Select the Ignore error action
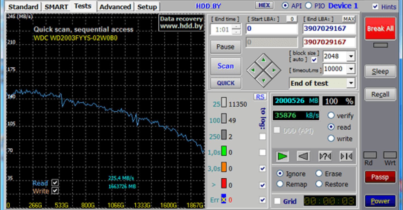This screenshot has height=210, width=403. click(x=280, y=173)
